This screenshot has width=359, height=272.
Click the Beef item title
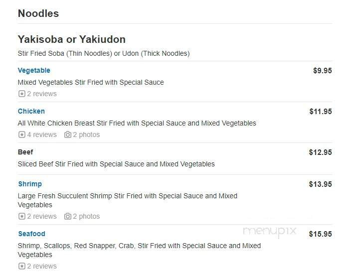tap(25, 152)
